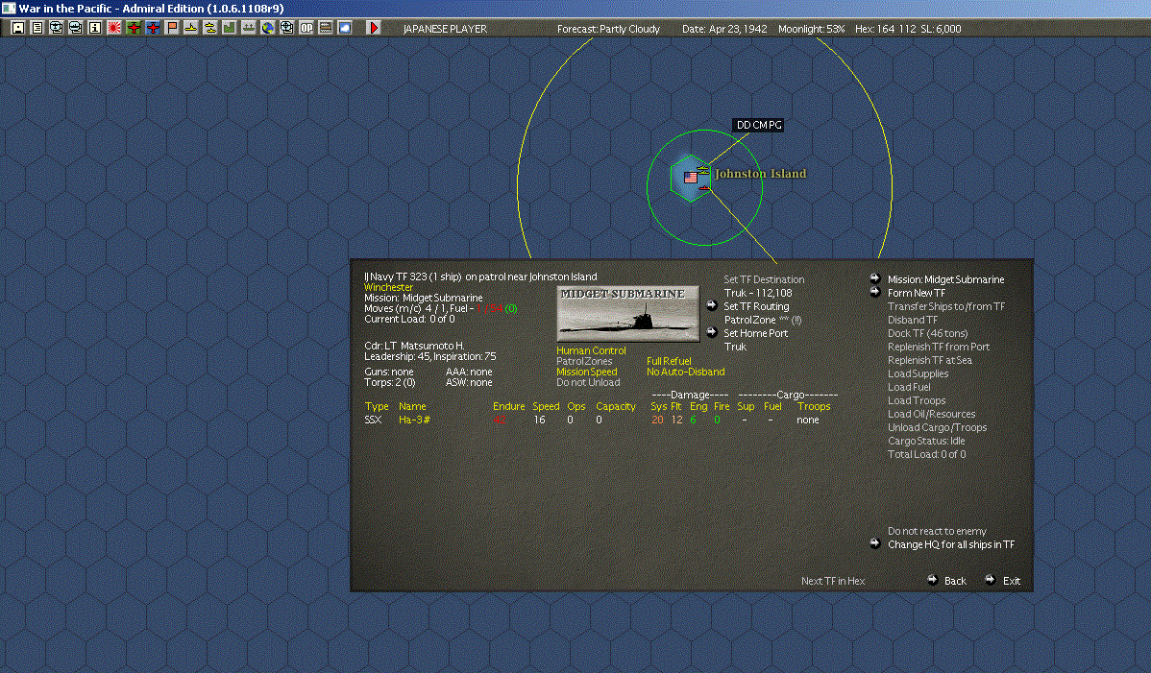Select the Load Supplies option
The width and height of the screenshot is (1151, 673).
point(918,373)
